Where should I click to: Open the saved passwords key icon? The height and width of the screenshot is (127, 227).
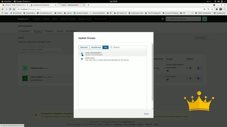[204, 9]
